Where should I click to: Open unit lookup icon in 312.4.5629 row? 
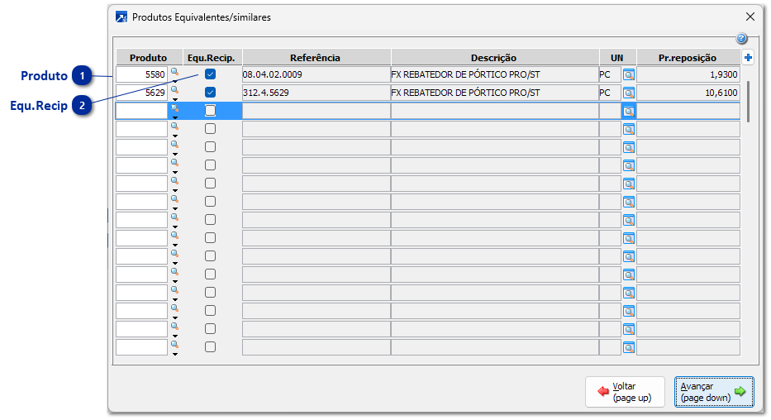[629, 93]
